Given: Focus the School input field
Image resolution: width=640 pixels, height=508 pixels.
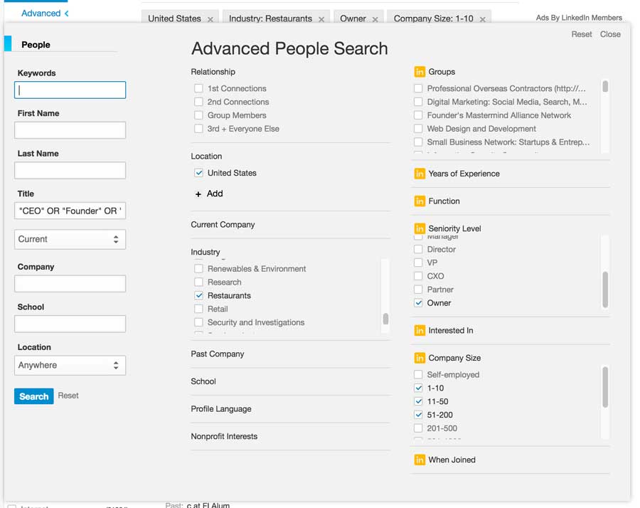Looking at the screenshot, I should (70, 324).
